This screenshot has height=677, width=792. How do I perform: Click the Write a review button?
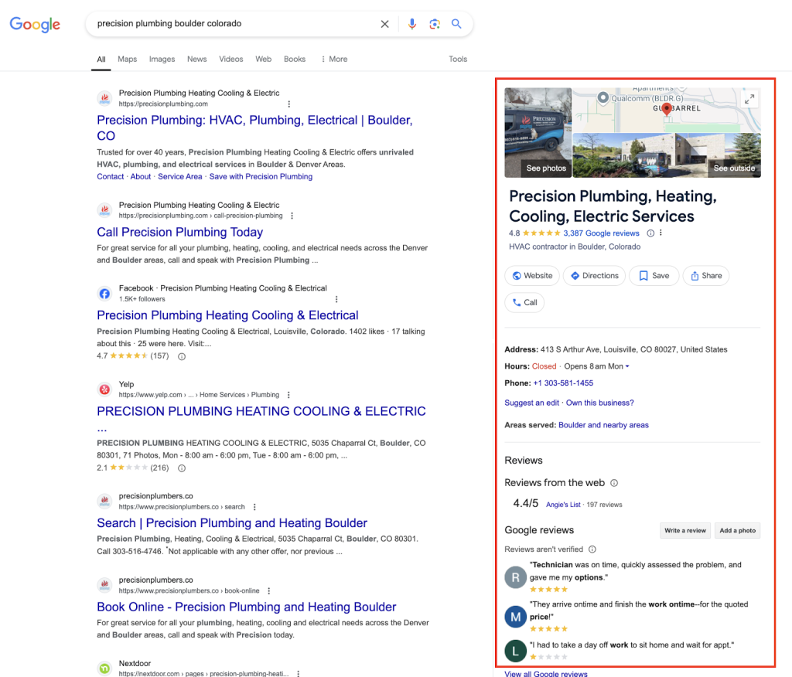[x=685, y=531]
